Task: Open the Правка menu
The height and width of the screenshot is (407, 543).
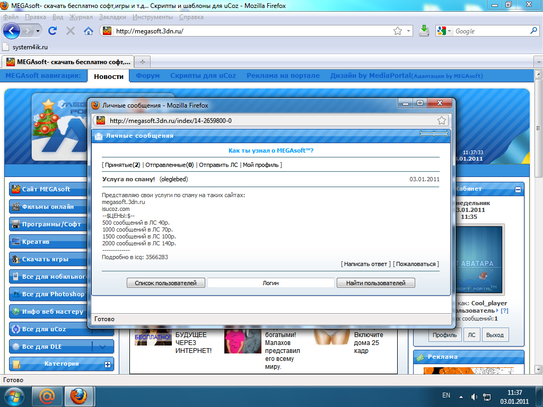Action: pos(36,17)
